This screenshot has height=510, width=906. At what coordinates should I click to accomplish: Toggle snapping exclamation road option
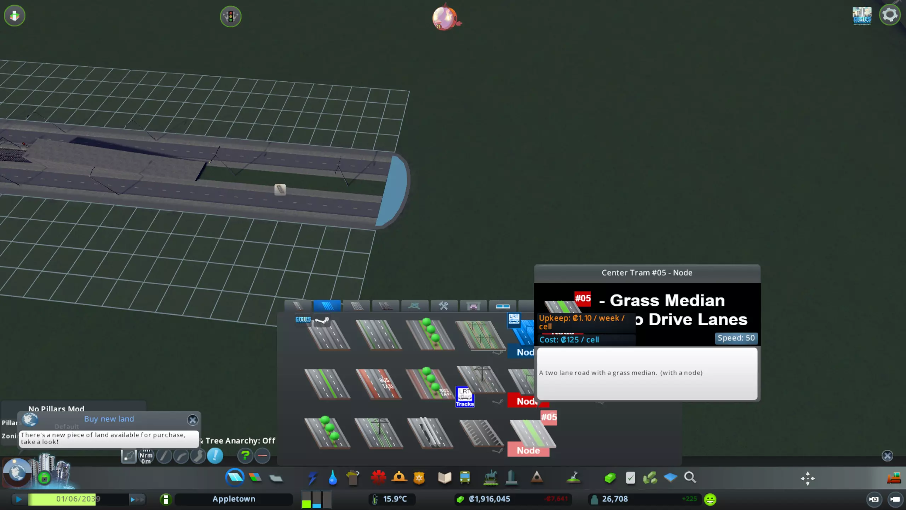click(x=215, y=456)
